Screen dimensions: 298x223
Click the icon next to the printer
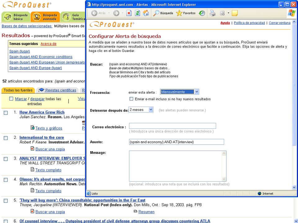222,13
